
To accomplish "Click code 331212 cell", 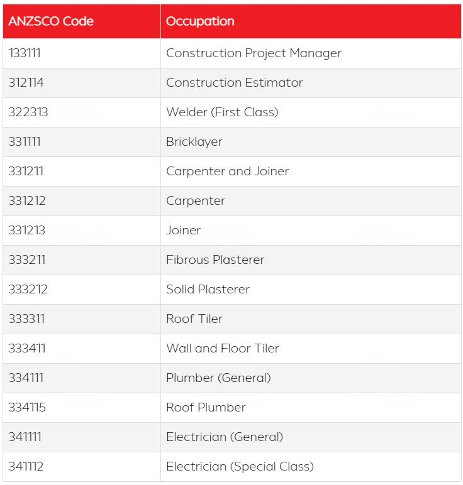I will [x=27, y=201].
